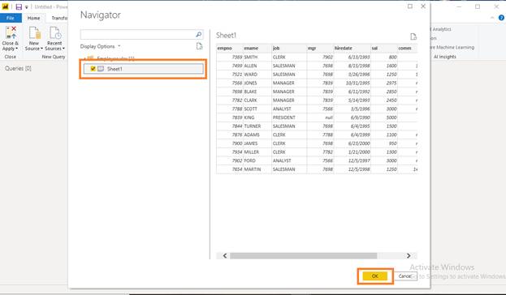
Task: Open the New Source icon
Action: pyautogui.click(x=34, y=33)
